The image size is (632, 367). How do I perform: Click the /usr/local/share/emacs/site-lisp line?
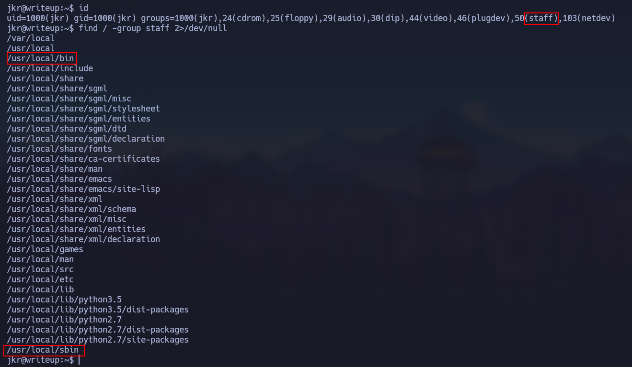83,189
